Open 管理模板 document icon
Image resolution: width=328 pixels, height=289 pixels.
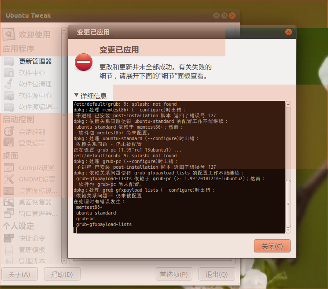[x=9, y=249]
